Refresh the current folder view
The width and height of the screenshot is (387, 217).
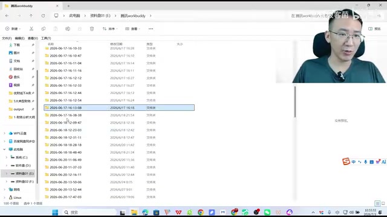[43, 16]
